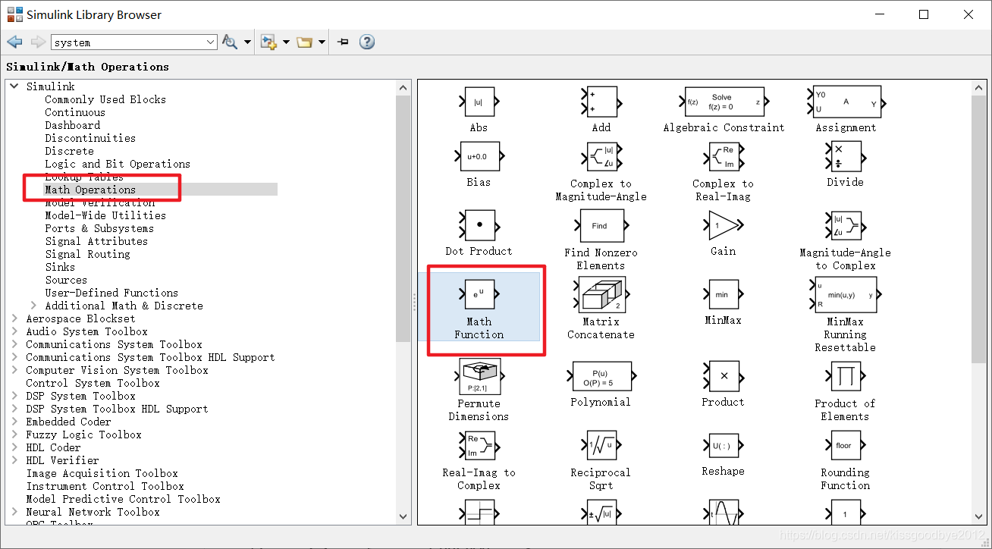Click the new model icon

pos(268,42)
